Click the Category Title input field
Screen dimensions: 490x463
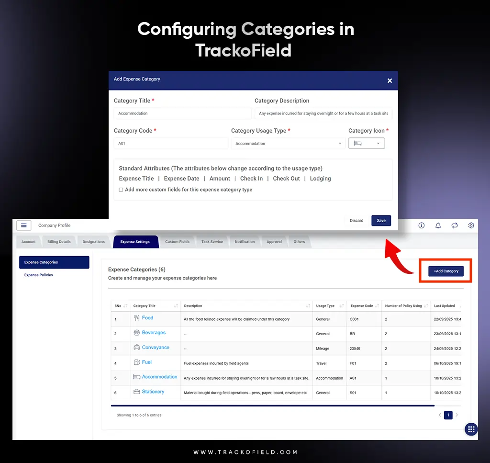tap(182, 113)
